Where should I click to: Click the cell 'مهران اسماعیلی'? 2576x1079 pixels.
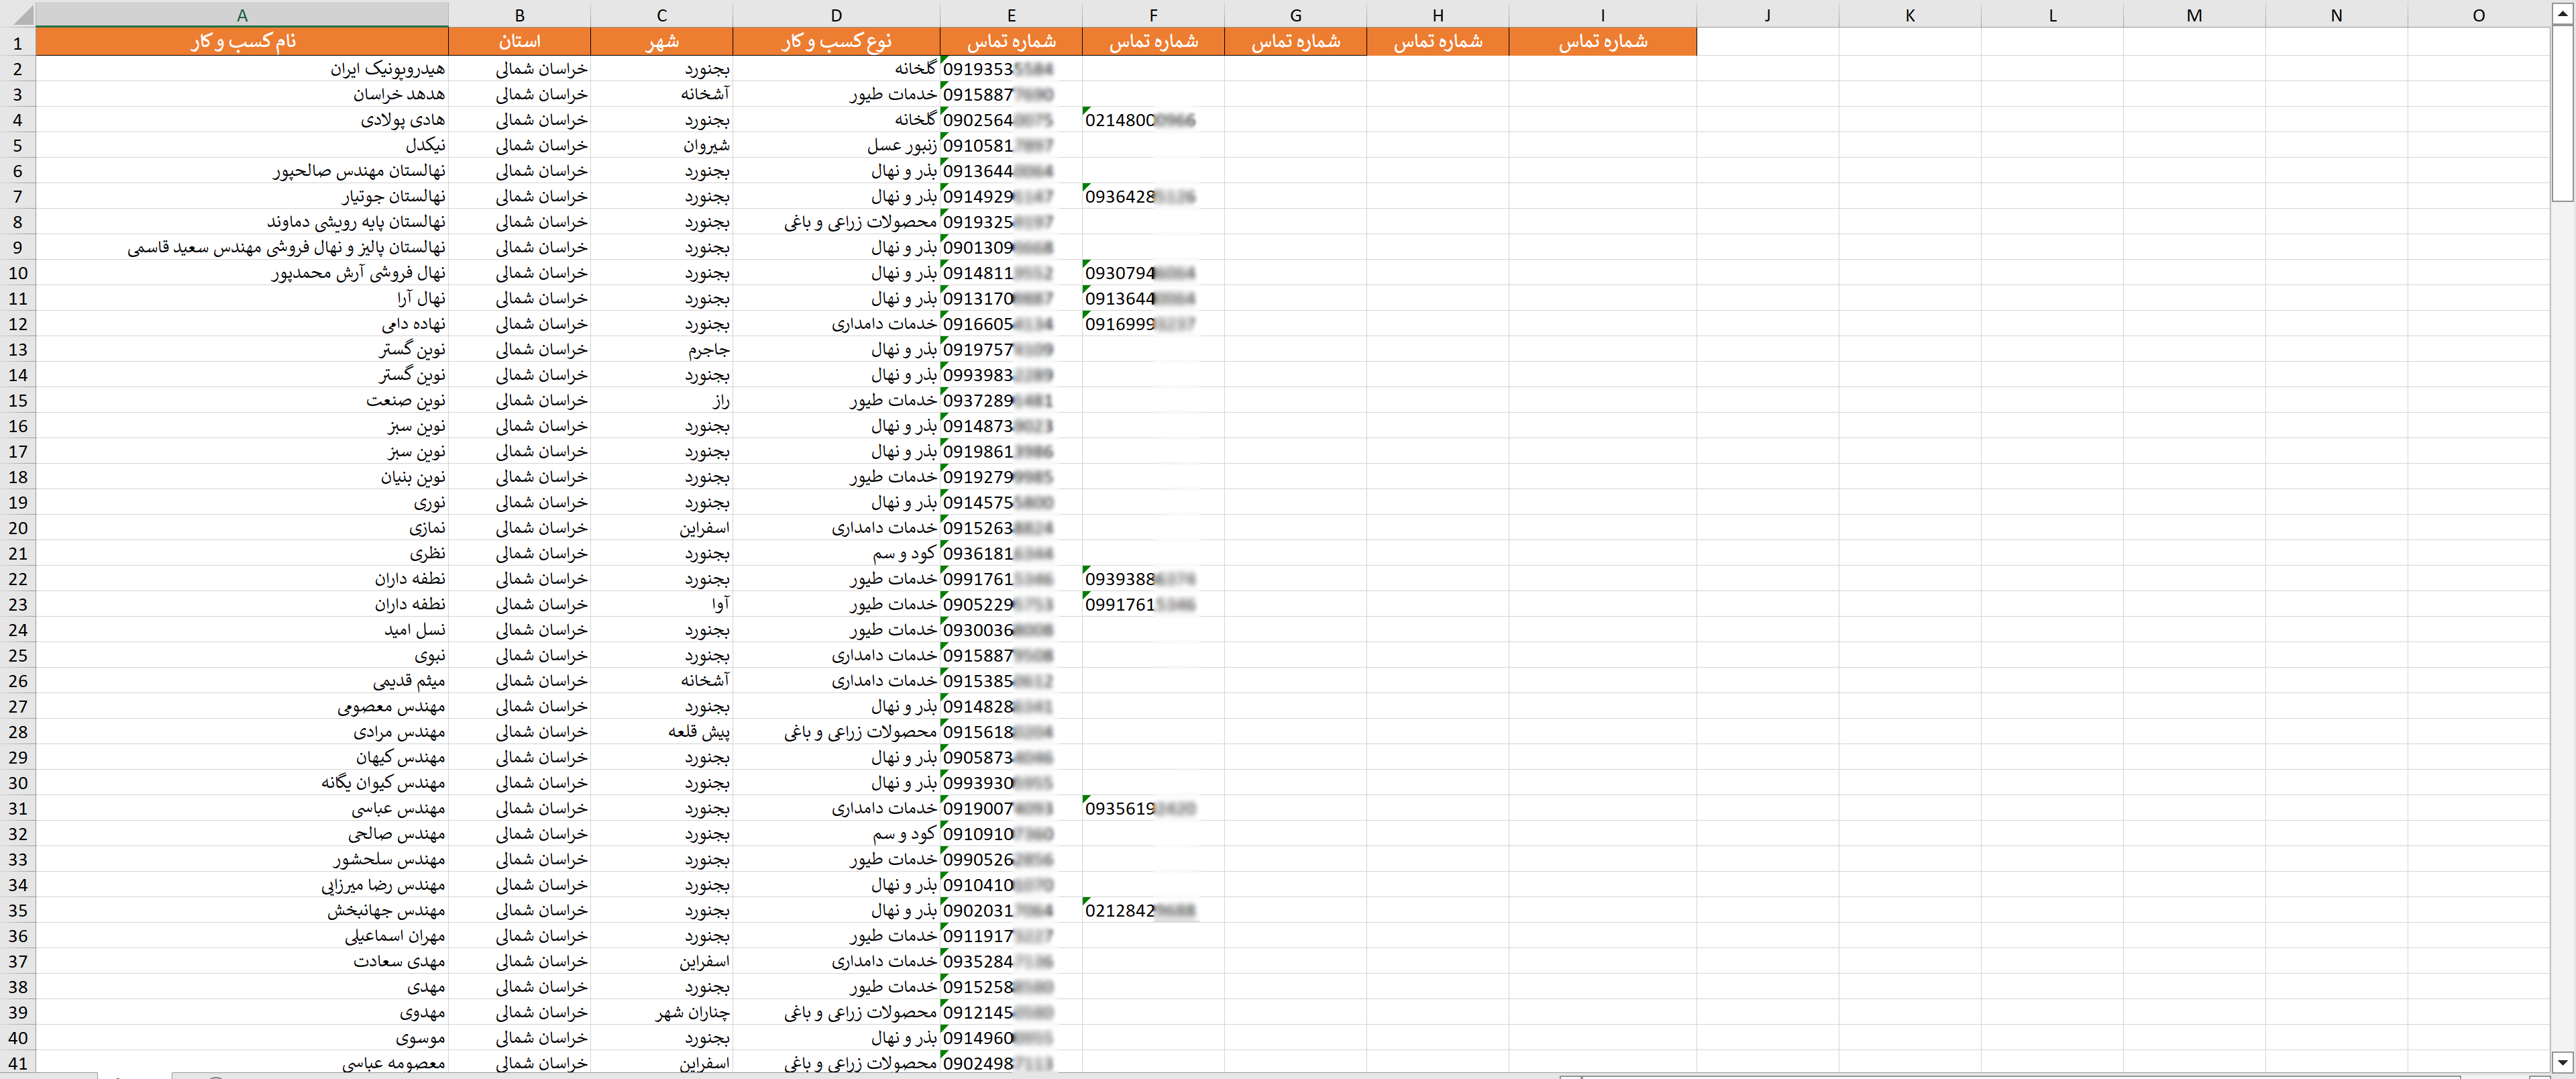coord(242,936)
